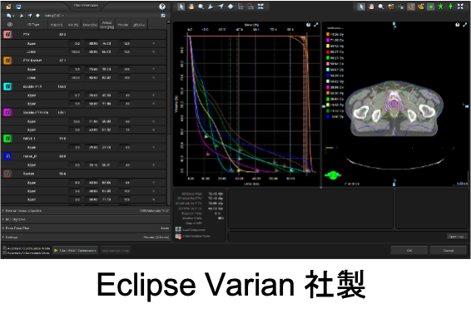471x323 pixels.
Task: Choose lower objective arrow in DVH toolbar
Action: click(221, 7)
